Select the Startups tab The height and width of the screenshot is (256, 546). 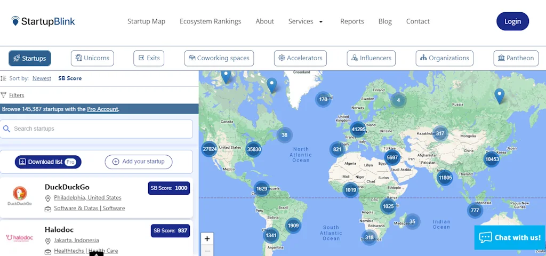click(30, 58)
